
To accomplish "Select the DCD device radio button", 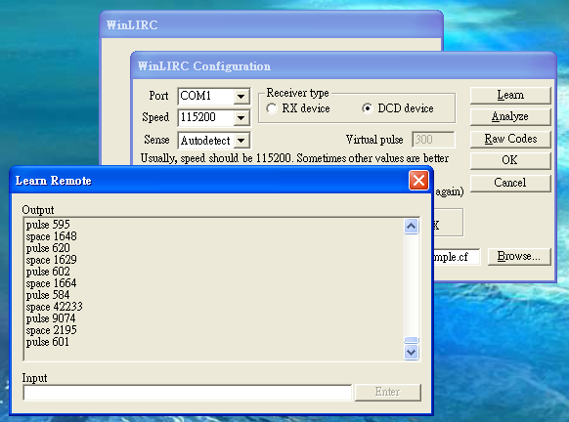I will click(368, 108).
